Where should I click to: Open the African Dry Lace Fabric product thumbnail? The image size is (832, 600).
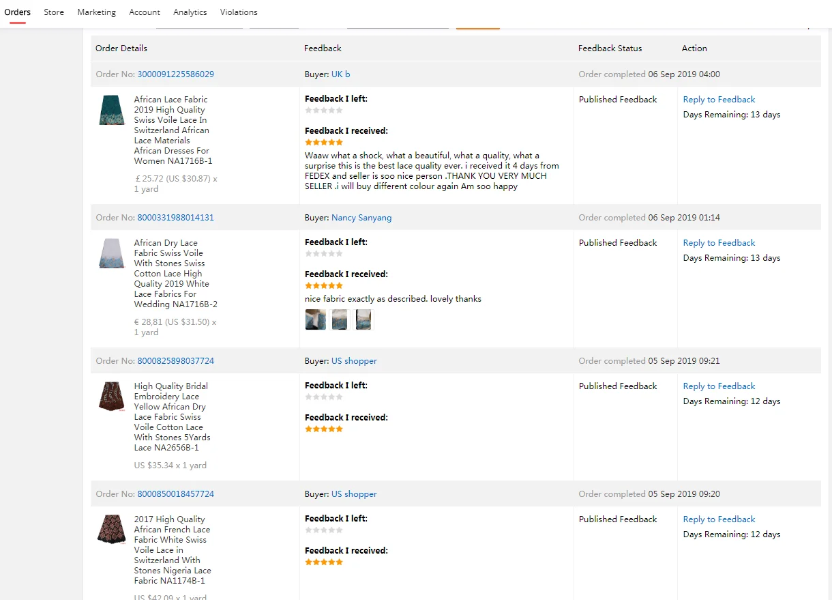112,253
